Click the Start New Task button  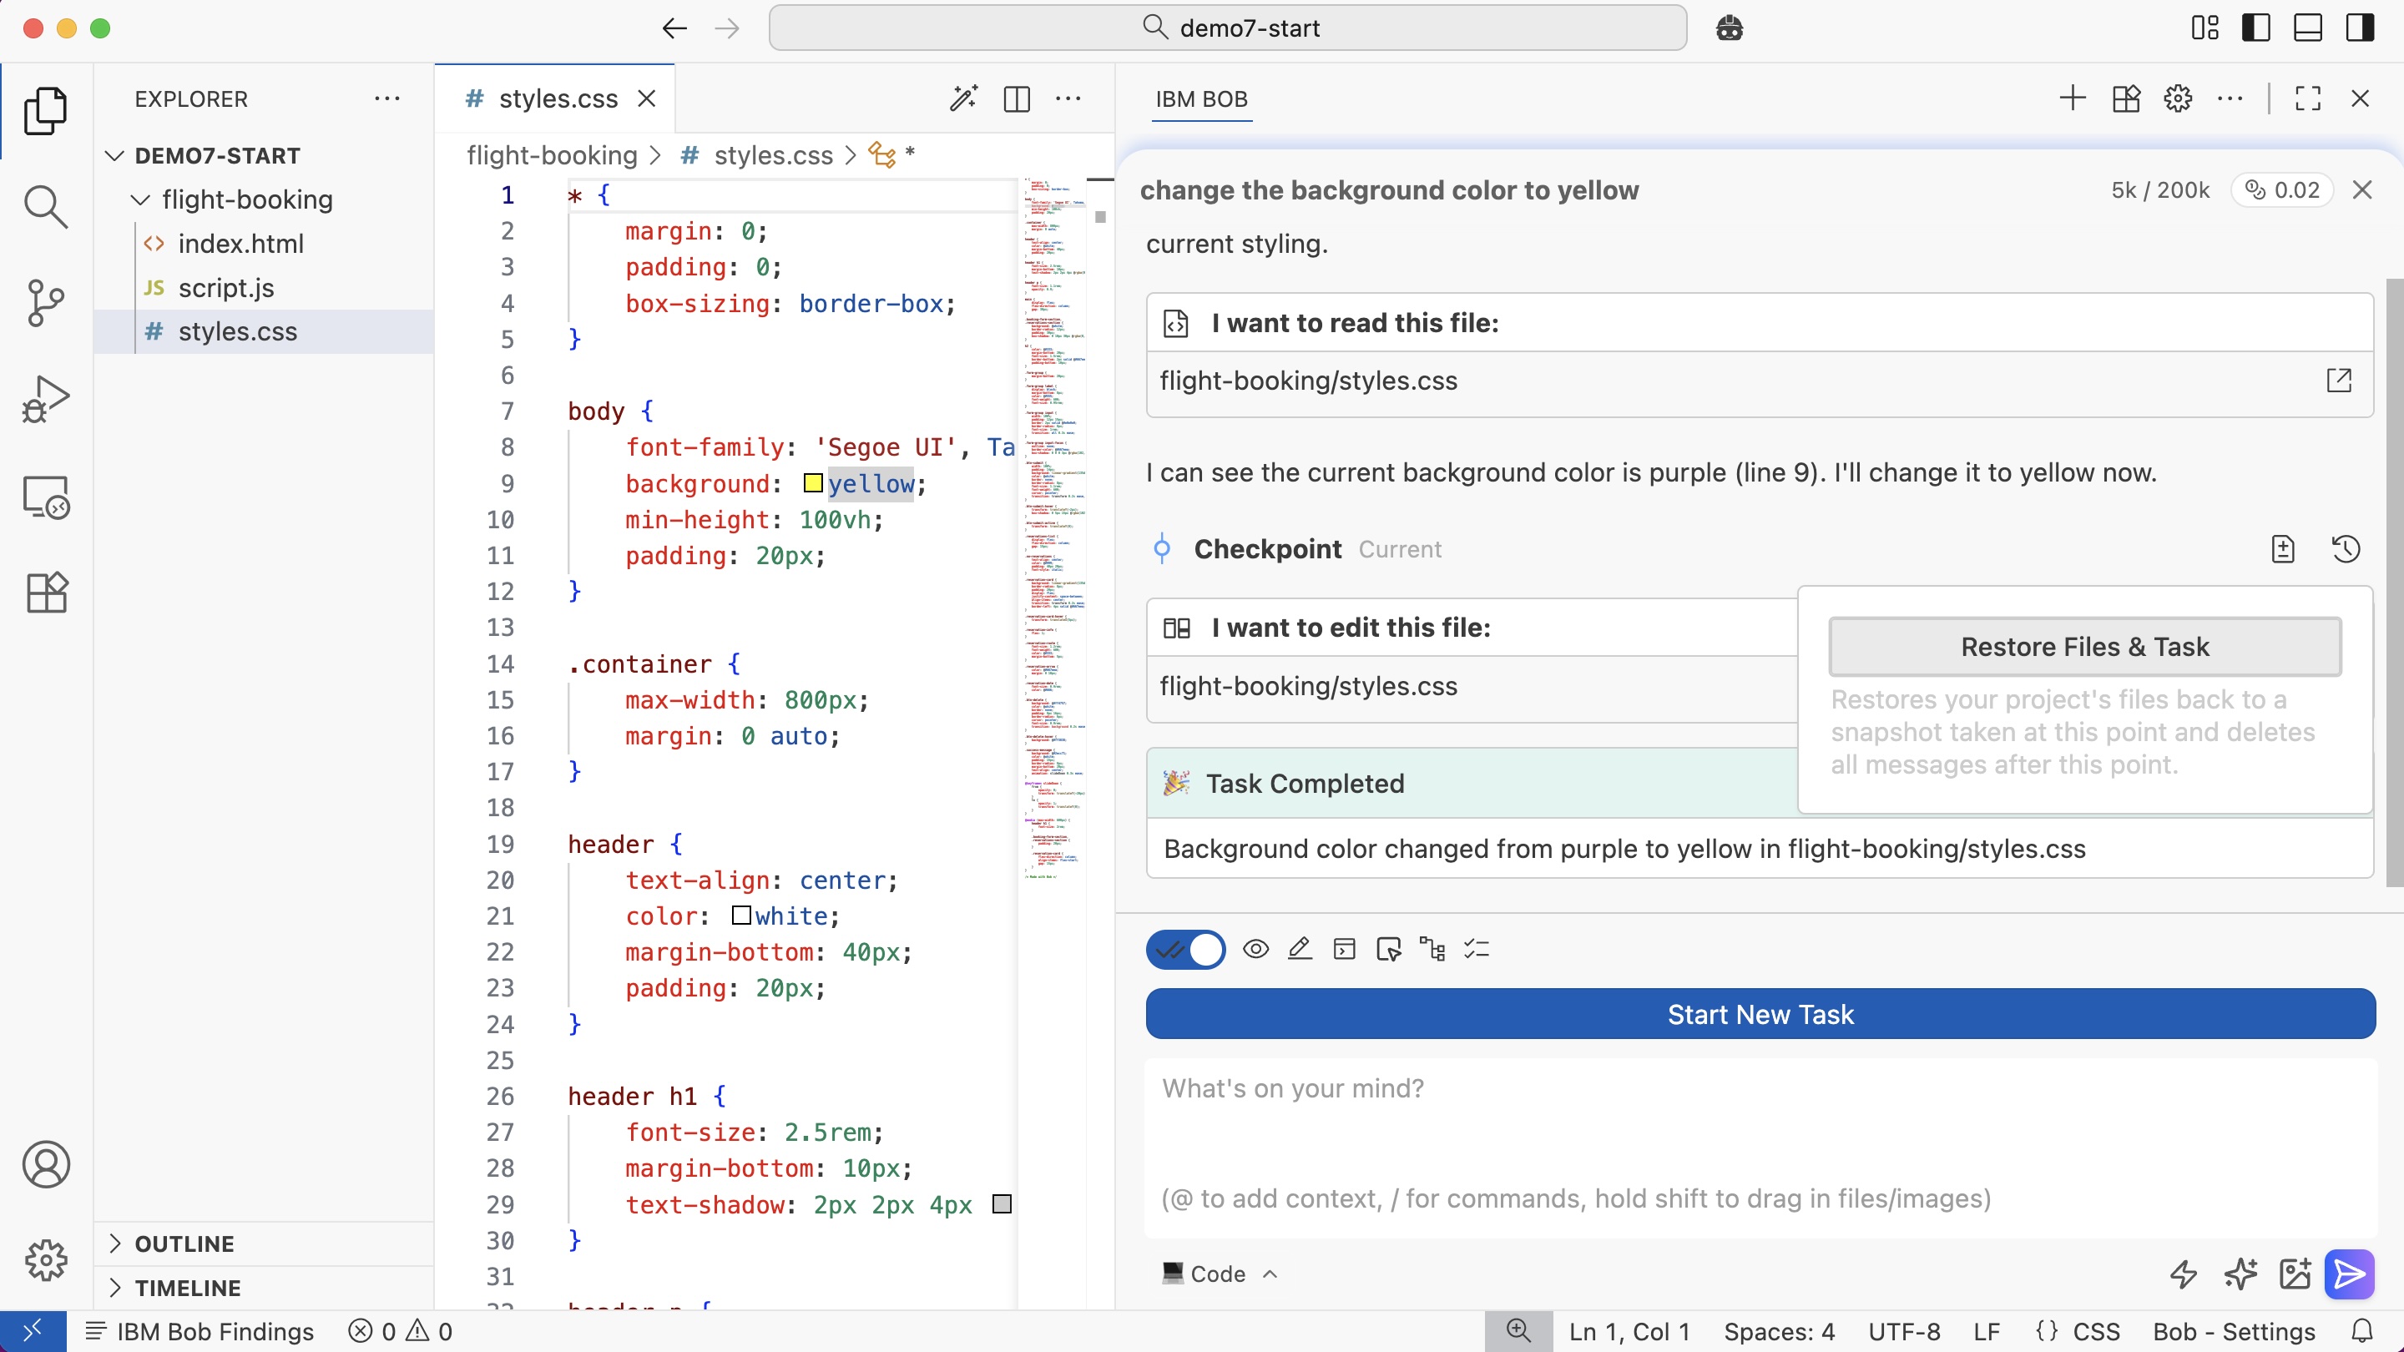[1760, 1014]
